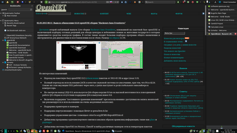This screenshot has width=237, height=133.
Task: Switch to virtual desktop 2
Action: 8,131
